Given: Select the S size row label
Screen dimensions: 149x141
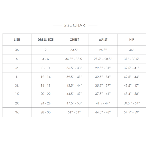Looking at the screenshot, I should 17,59.
